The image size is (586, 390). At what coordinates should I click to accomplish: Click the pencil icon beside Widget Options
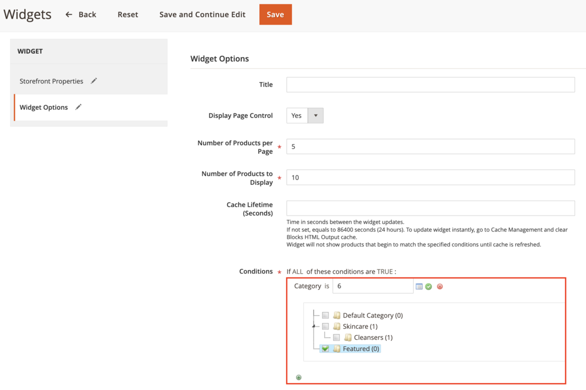tap(78, 107)
